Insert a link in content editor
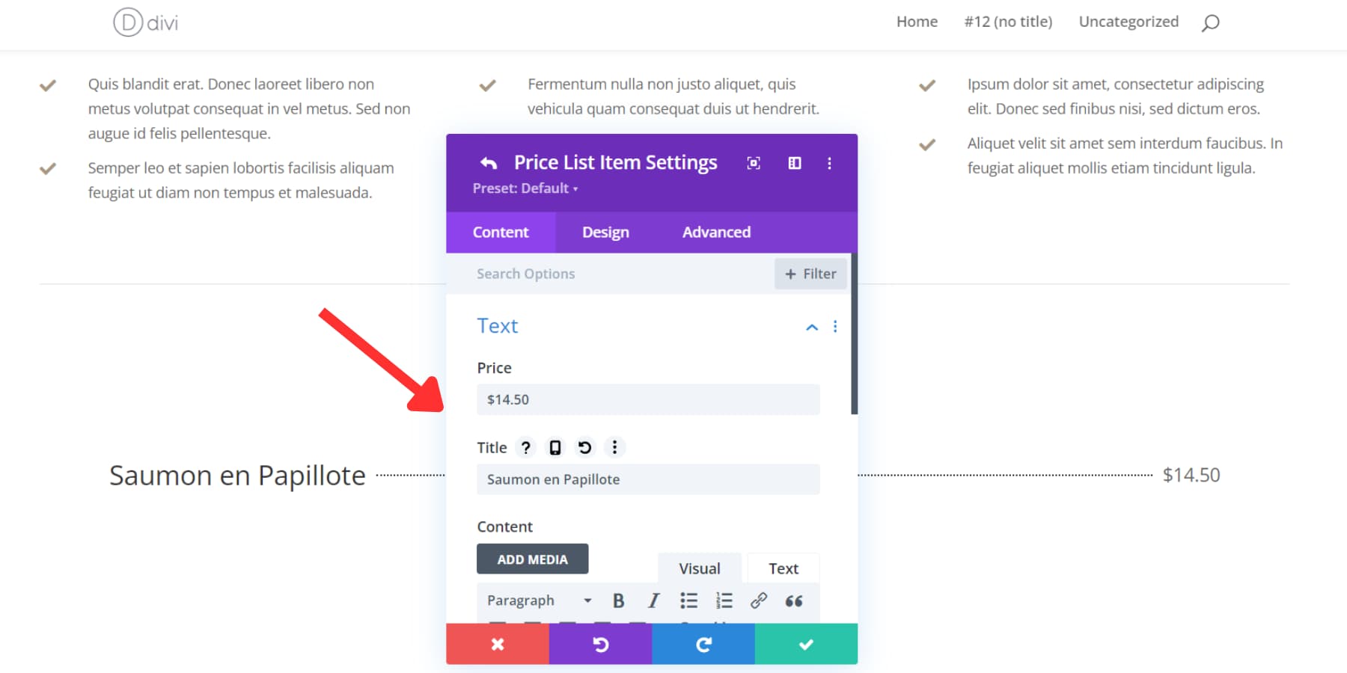Viewport: 1347px width, 673px height. (x=759, y=600)
